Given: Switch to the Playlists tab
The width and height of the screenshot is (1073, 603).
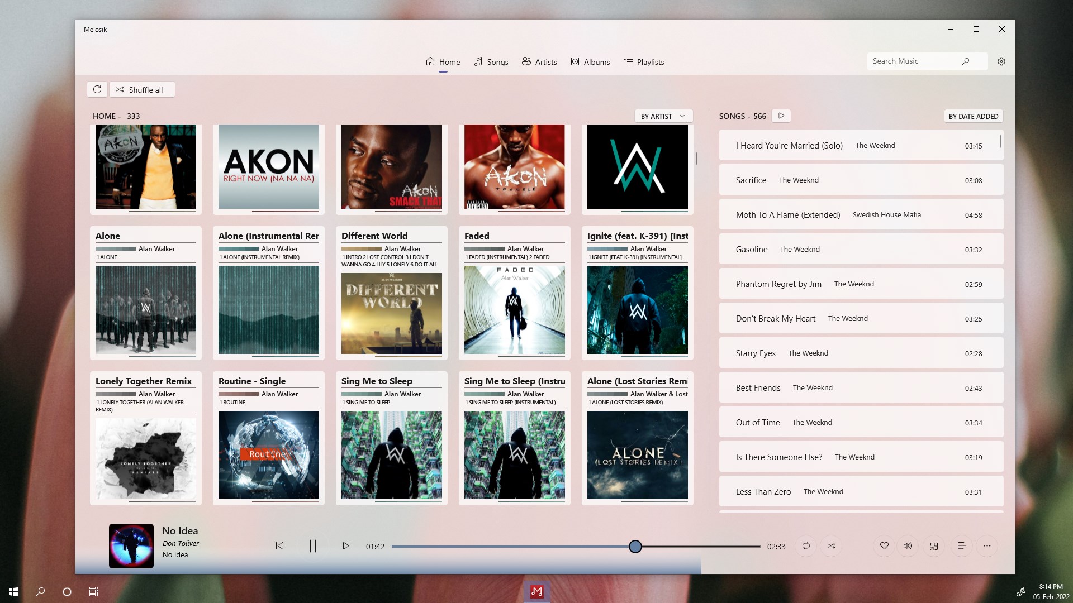Looking at the screenshot, I should (644, 62).
